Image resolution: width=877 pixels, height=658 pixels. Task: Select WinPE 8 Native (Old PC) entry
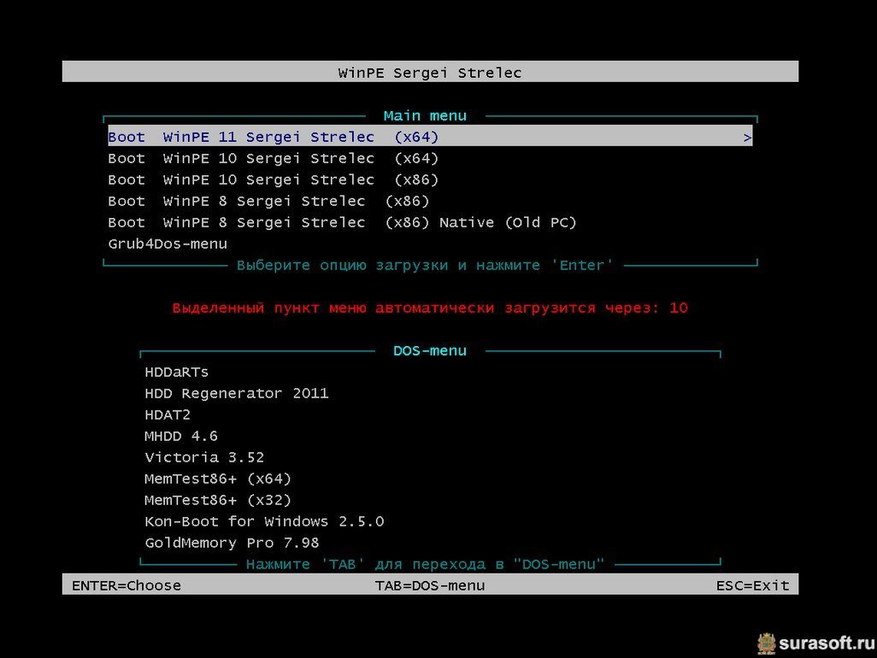point(342,222)
